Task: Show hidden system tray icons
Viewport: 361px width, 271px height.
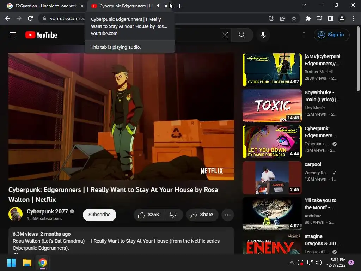Action: pyautogui.click(x=292, y=263)
